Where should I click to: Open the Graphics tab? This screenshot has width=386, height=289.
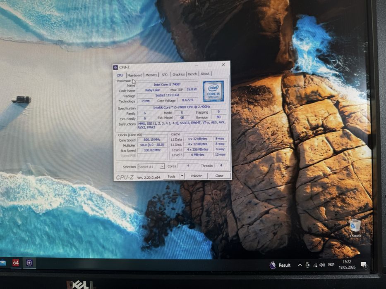(178, 74)
